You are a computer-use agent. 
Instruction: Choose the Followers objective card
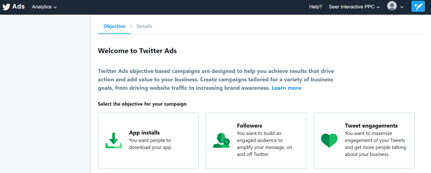click(256, 141)
